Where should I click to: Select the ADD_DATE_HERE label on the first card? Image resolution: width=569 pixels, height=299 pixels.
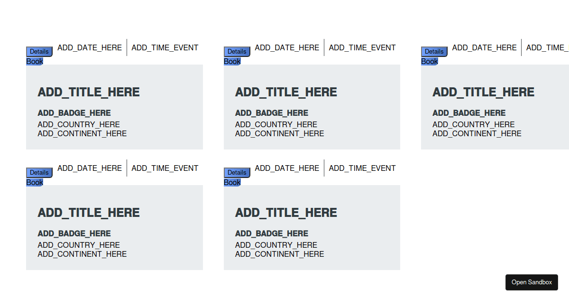pos(89,47)
